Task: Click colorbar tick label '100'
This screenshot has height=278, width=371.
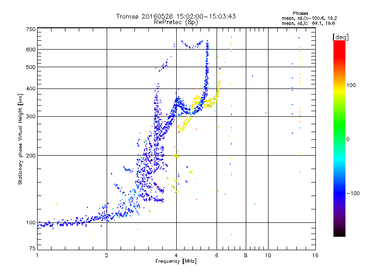Action: click(x=351, y=85)
